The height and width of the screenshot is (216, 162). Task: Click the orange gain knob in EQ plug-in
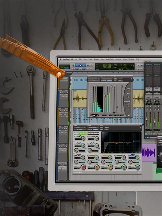click(97, 167)
